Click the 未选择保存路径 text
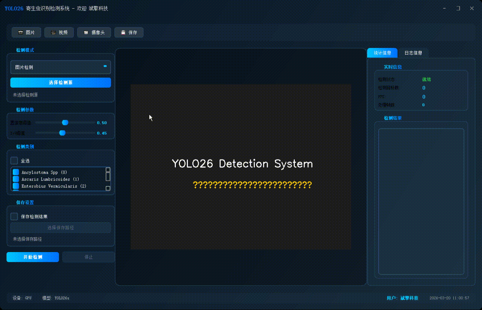Screen dimensions: 482x310 pos(27,239)
